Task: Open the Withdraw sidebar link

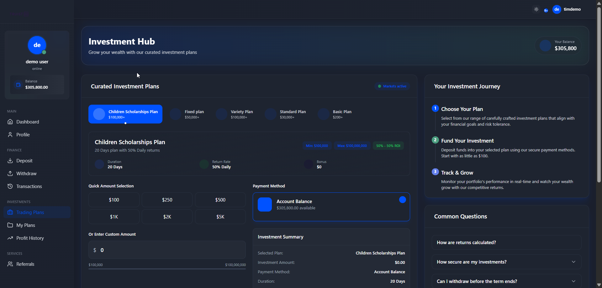Action: (37, 173)
